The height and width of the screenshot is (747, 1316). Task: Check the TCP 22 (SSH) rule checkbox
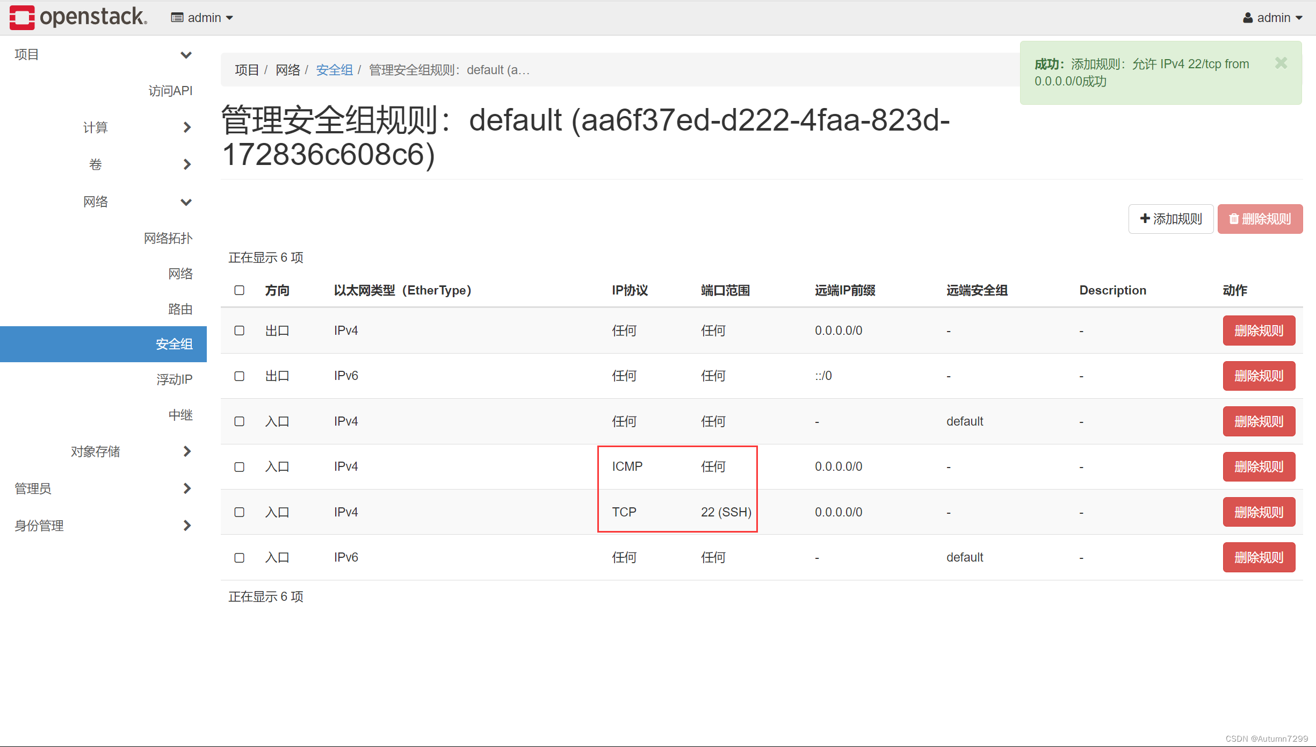pyautogui.click(x=240, y=512)
